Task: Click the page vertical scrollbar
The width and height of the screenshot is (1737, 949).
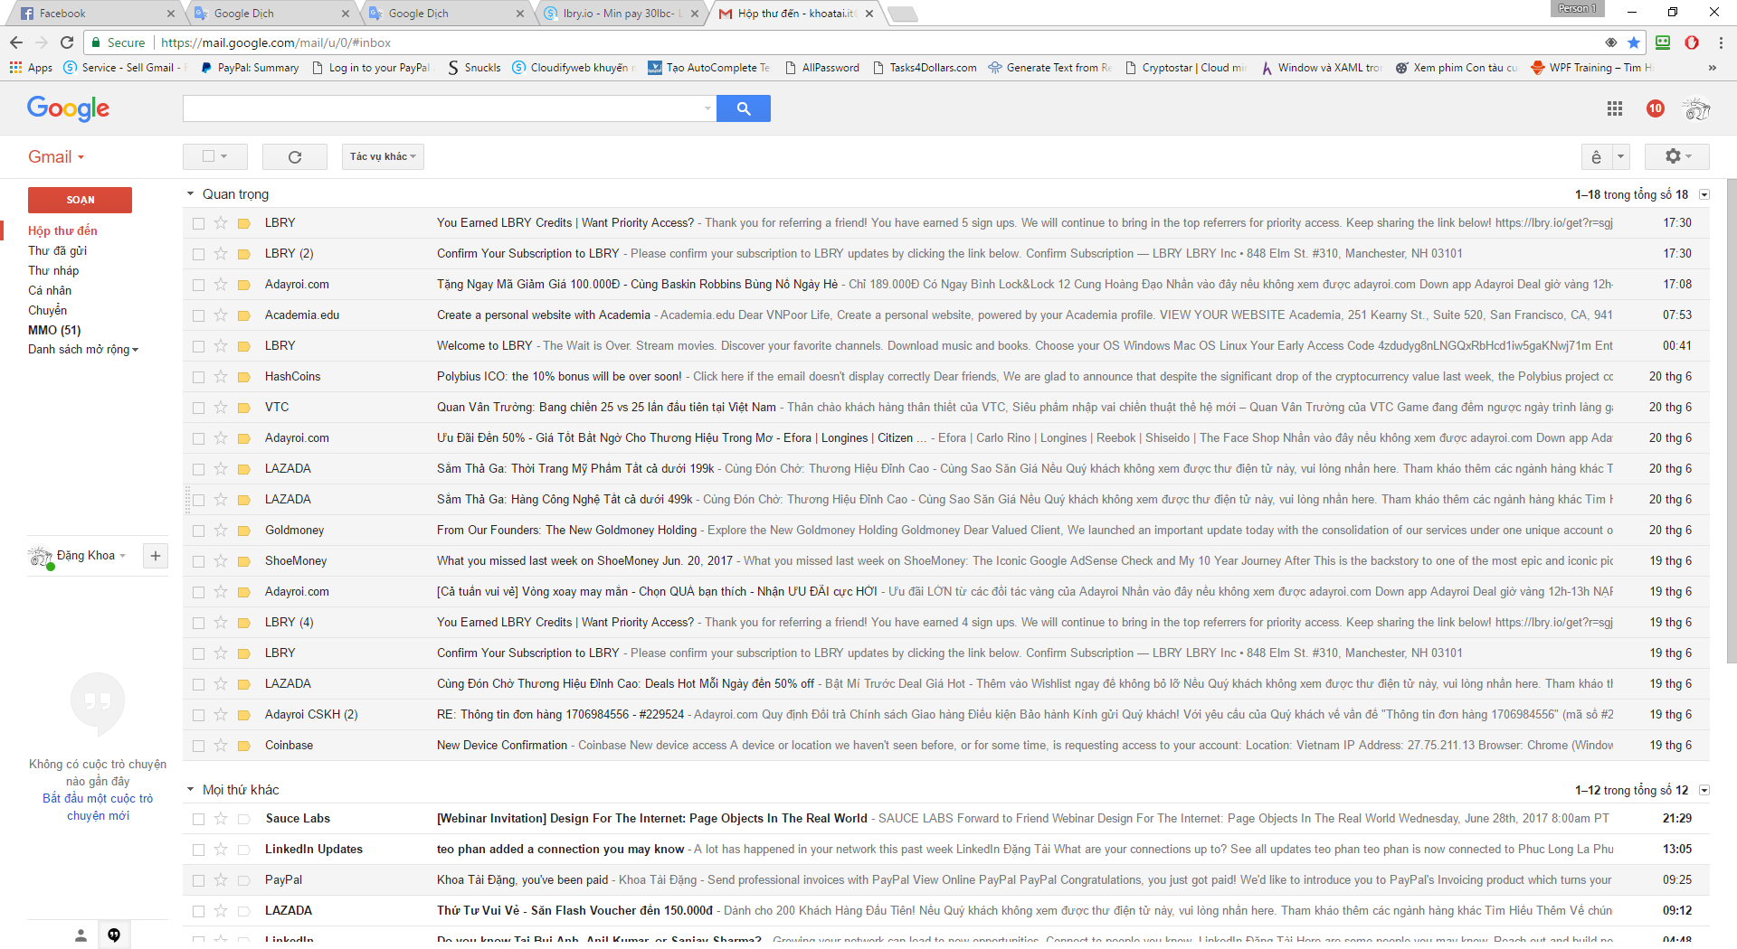Action: click(1732, 420)
